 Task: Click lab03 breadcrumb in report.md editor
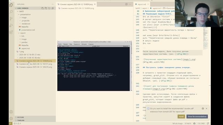tap(138, 8)
